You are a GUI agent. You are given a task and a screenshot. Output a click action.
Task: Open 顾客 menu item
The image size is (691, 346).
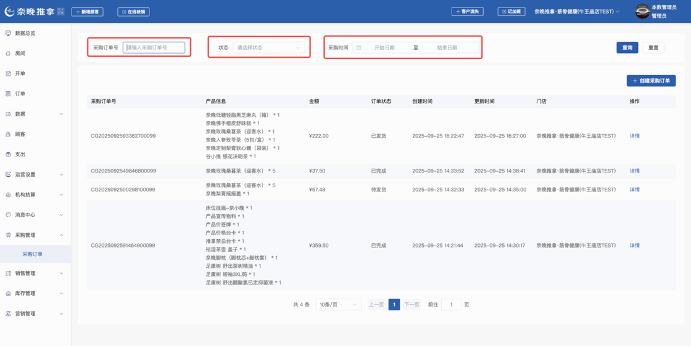tap(35, 134)
